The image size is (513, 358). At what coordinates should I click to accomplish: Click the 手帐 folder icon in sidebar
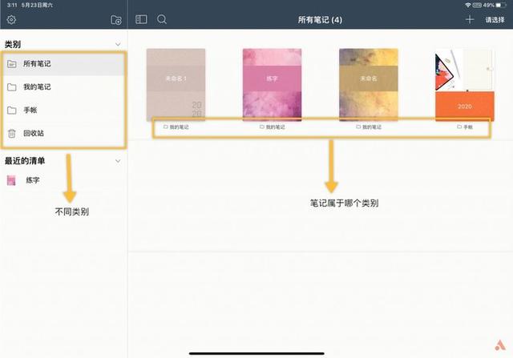(x=12, y=111)
